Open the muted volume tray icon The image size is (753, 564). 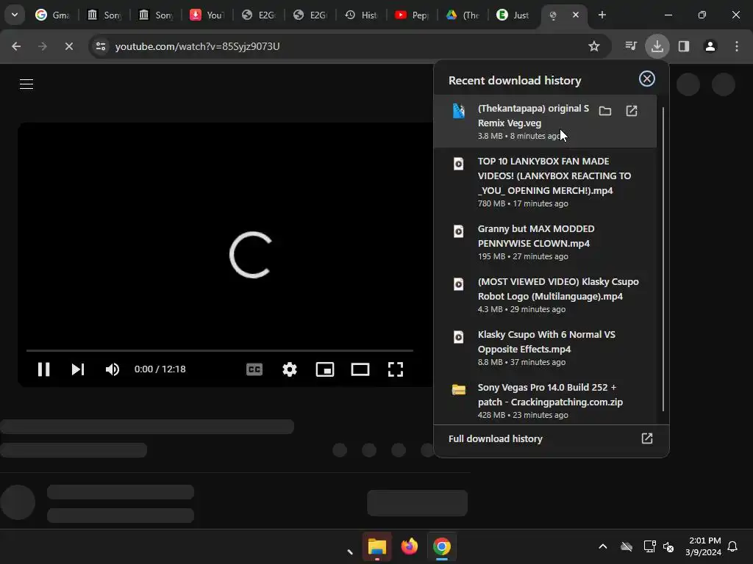tap(668, 546)
